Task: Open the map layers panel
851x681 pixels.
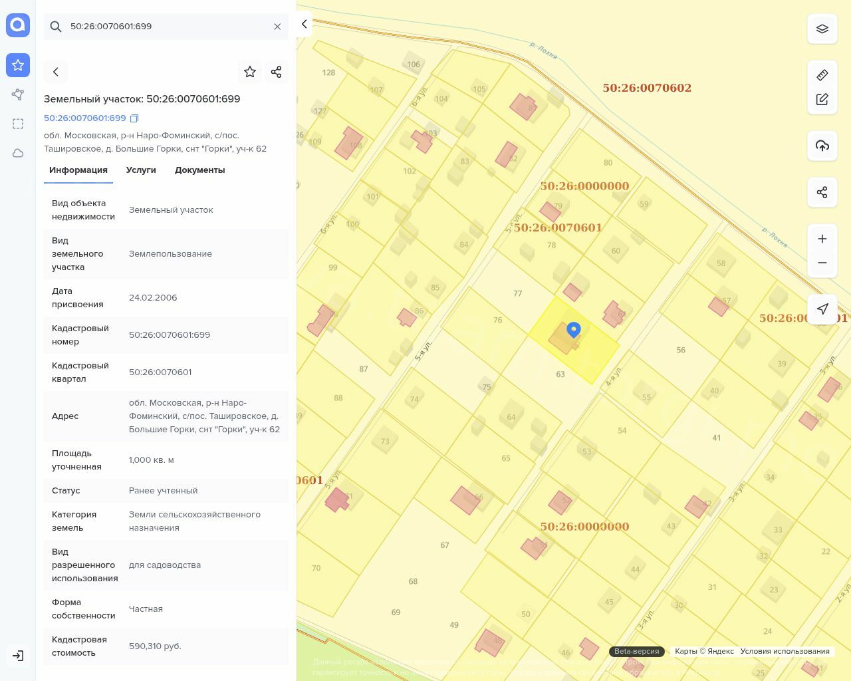Action: tap(822, 29)
